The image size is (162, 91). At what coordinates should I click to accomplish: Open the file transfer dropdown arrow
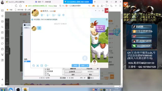click(55, 15)
